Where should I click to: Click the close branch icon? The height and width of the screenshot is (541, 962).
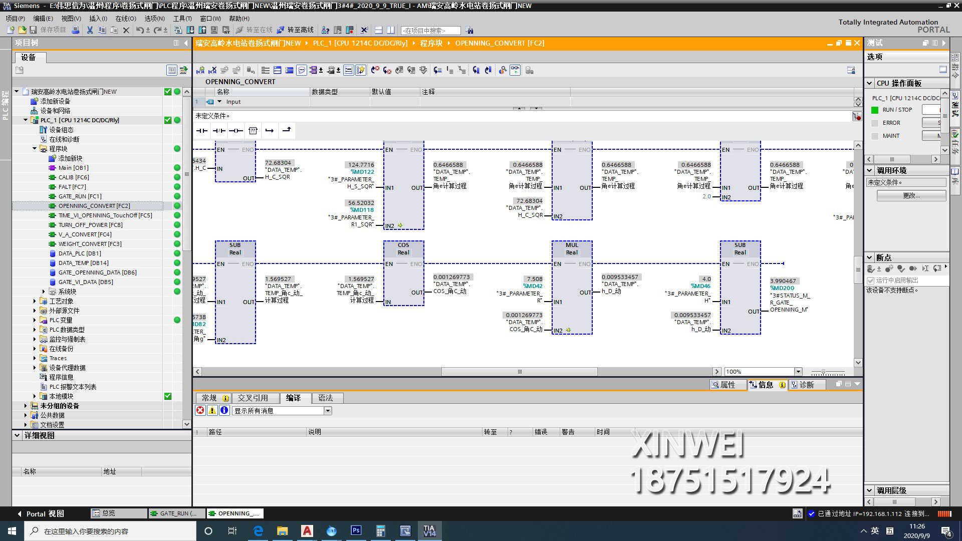287,131
